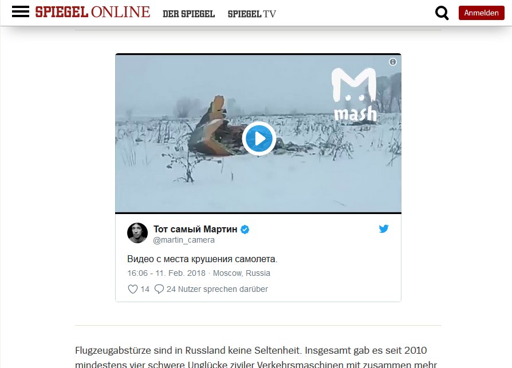Play the embedded crash site video
512x368 pixels.
[259, 139]
